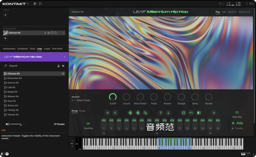Open the help question mark icon
Viewport: 256px width, 157px height.
[7, 154]
